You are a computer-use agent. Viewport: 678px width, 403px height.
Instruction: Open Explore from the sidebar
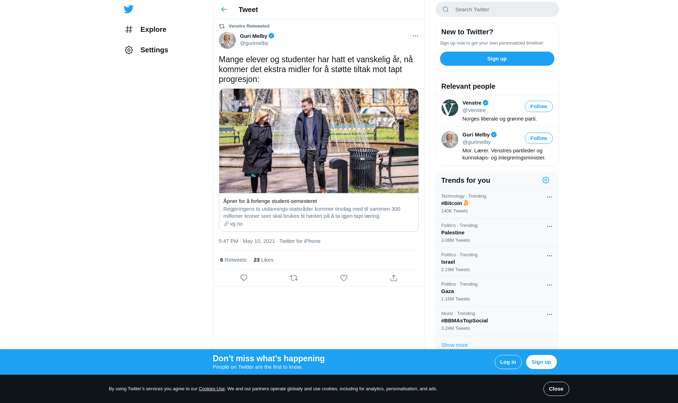(x=145, y=29)
